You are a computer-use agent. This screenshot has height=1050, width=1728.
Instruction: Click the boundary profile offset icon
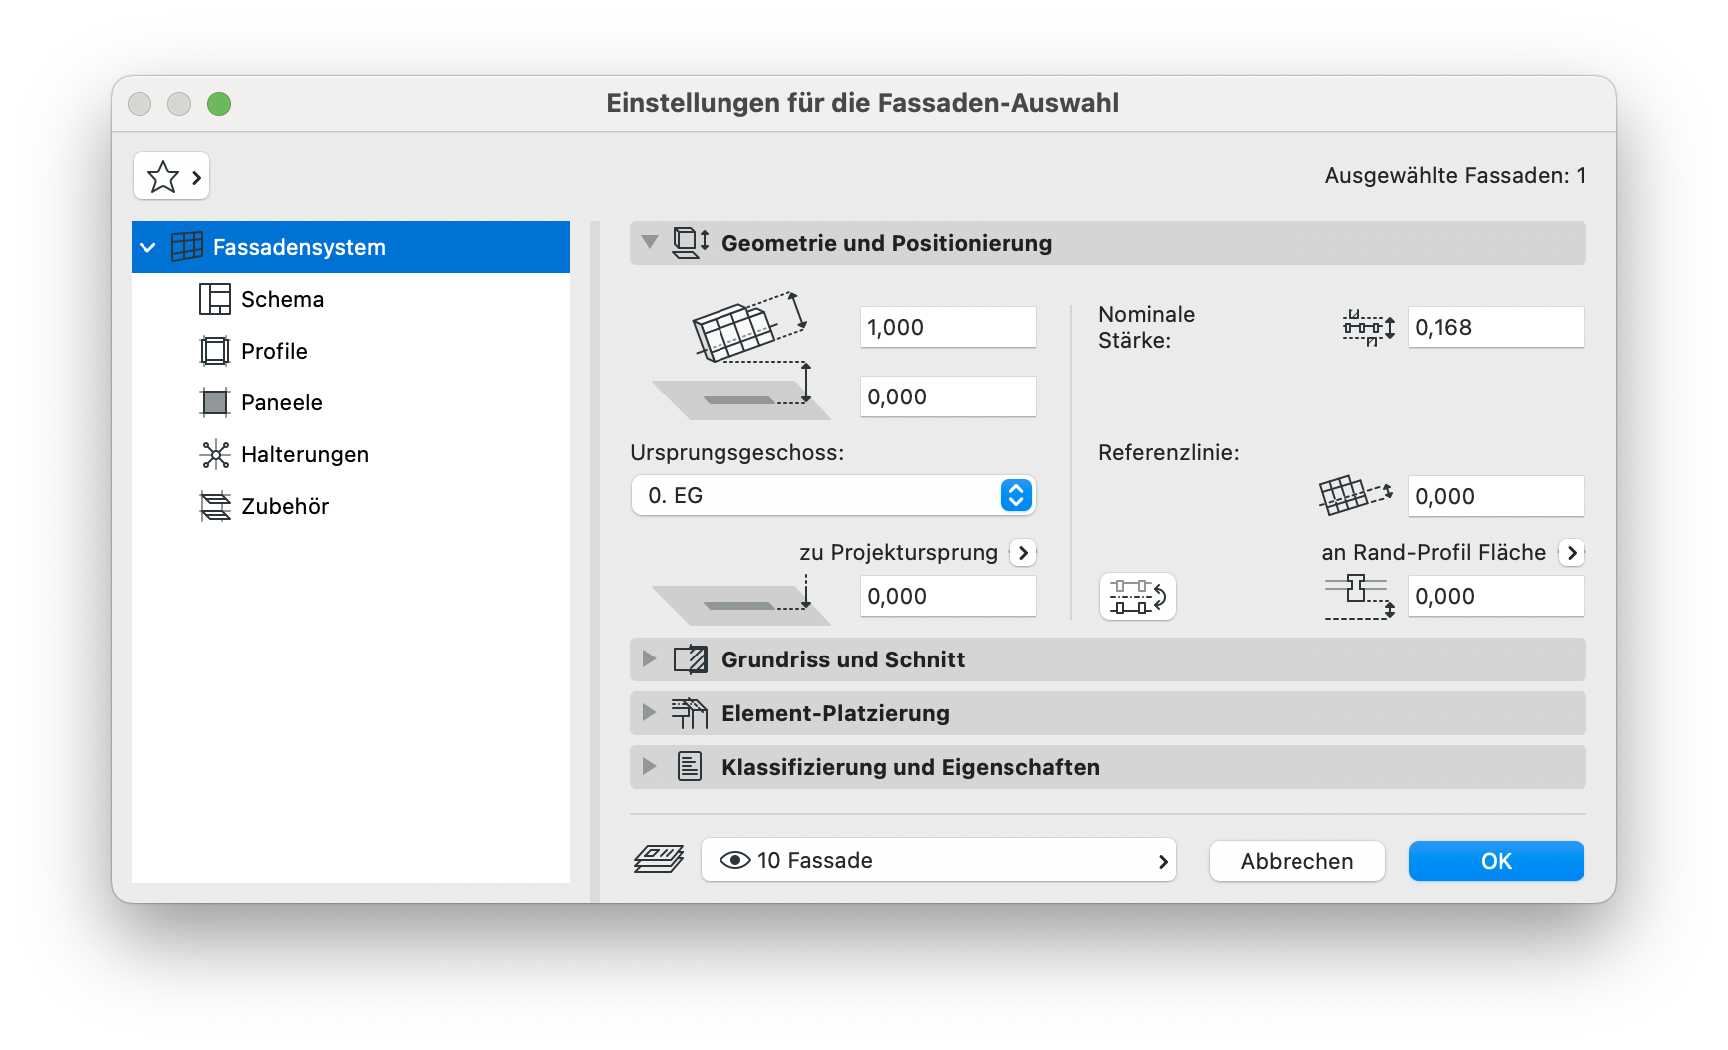pyautogui.click(x=1359, y=597)
